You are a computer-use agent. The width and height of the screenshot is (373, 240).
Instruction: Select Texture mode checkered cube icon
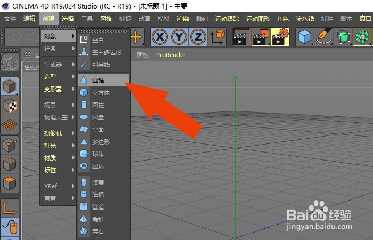[x=10, y=106]
